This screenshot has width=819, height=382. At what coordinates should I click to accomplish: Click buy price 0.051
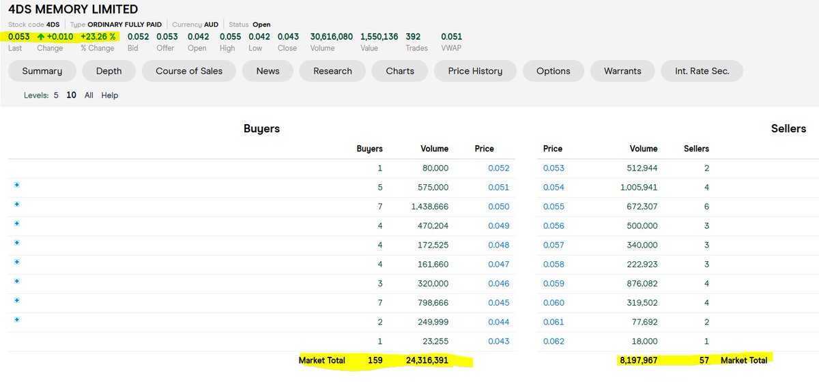(x=499, y=187)
